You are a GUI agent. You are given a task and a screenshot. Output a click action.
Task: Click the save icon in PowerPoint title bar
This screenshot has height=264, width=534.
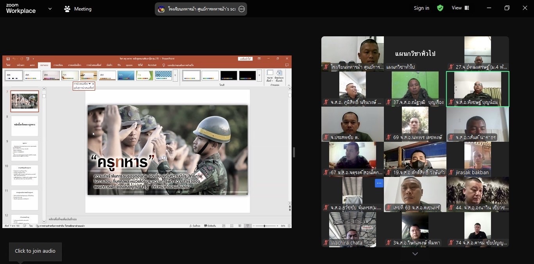click(x=8, y=59)
